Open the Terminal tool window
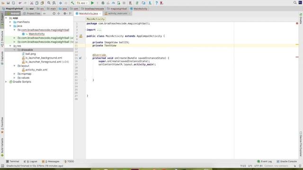The image size is (303, 170). tap(13, 161)
